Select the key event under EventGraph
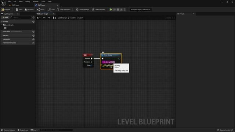 coord(6,28)
